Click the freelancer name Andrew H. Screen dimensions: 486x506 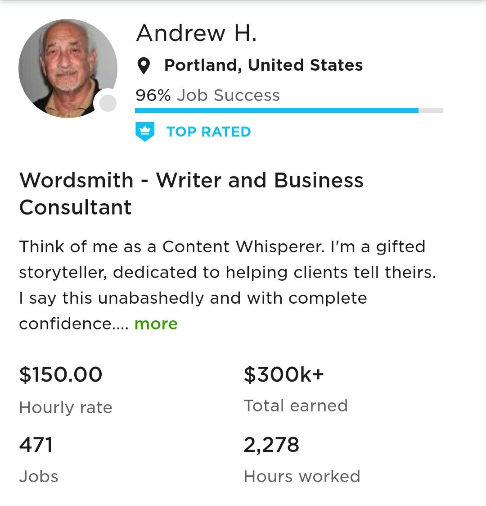click(196, 33)
